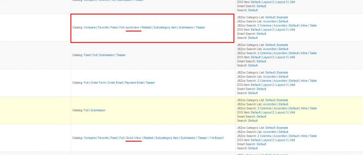Image resolution: width=363 pixels, height=155 pixels.
Task: Click the 'Yml Export' link
Action: (x=216, y=138)
